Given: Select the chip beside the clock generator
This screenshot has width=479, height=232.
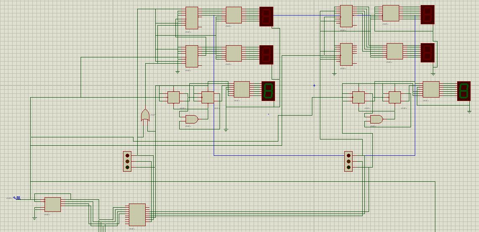Looking at the screenshot, I should (x=52, y=204).
